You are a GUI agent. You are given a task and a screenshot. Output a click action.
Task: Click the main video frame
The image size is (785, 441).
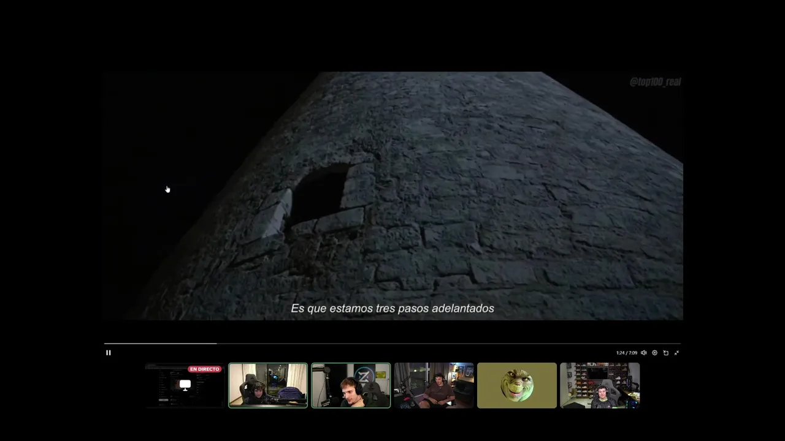click(393, 196)
